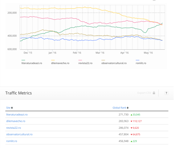Click romlit.ro legend label
Screen dimensions: 175x148
tap(141, 63)
